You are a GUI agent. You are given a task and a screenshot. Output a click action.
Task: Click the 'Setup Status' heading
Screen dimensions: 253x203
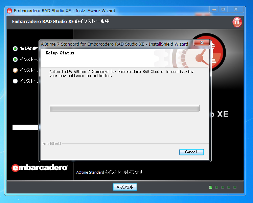coord(60,53)
